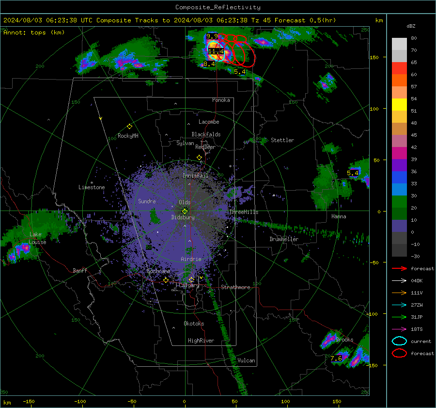This screenshot has width=436, height=408.
Task: Click the Vulcan city label
Action: click(246, 360)
